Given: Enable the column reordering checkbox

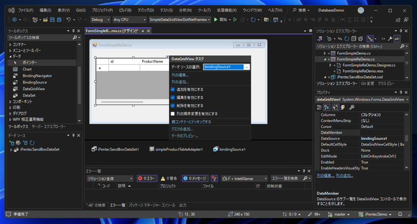Looking at the screenshot, I should tap(173, 114).
